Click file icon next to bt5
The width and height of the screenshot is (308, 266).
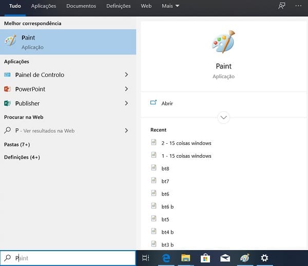(x=153, y=218)
